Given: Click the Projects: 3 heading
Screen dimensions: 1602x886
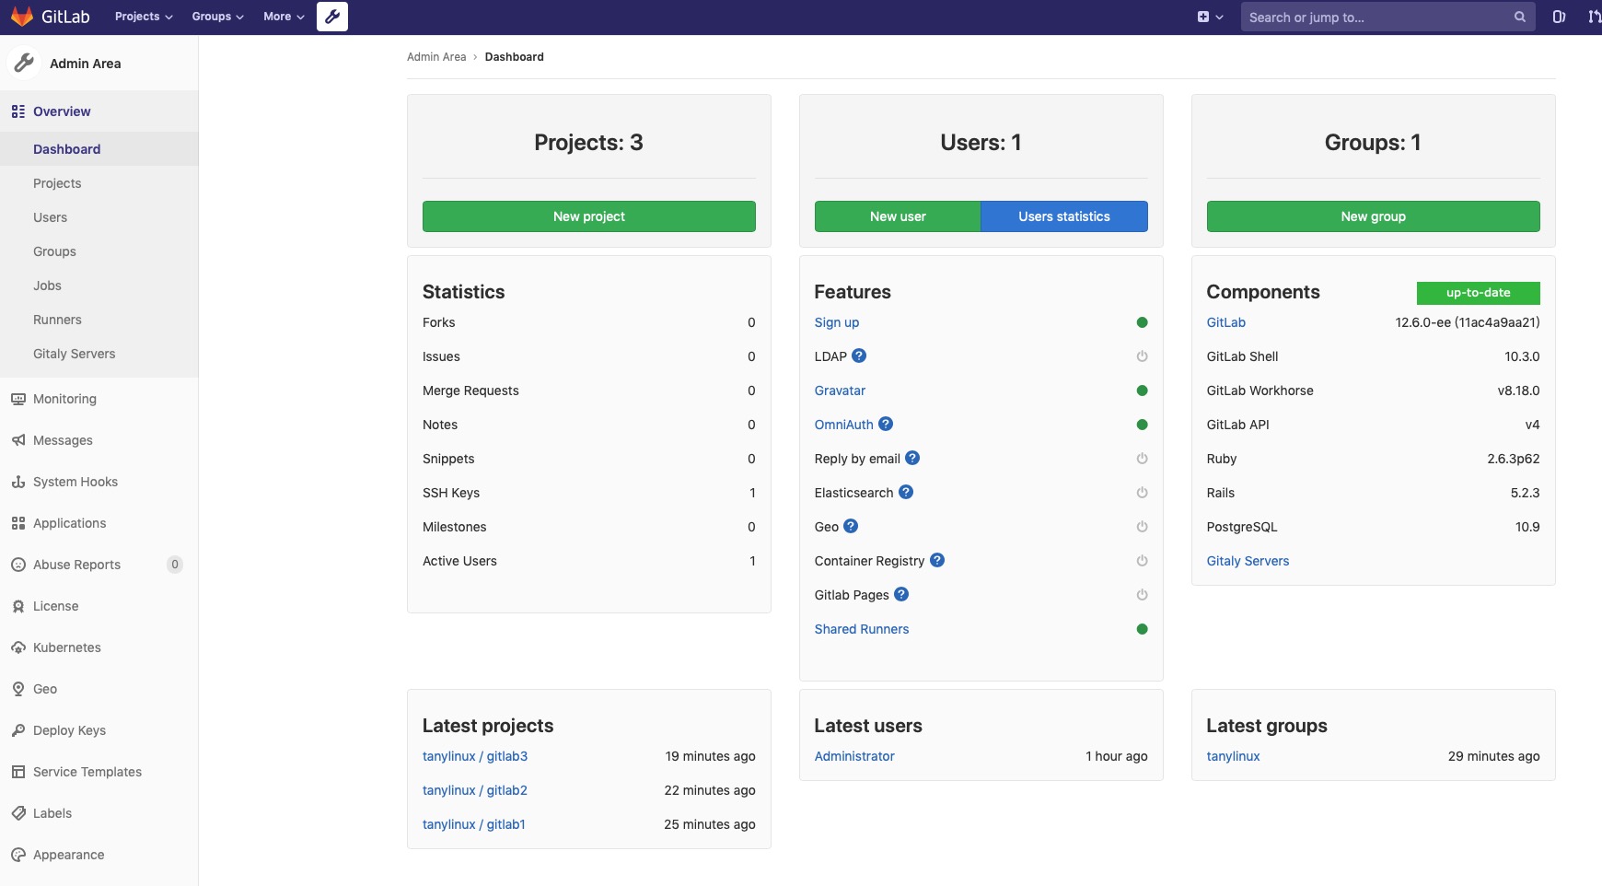Looking at the screenshot, I should pyautogui.click(x=588, y=143).
